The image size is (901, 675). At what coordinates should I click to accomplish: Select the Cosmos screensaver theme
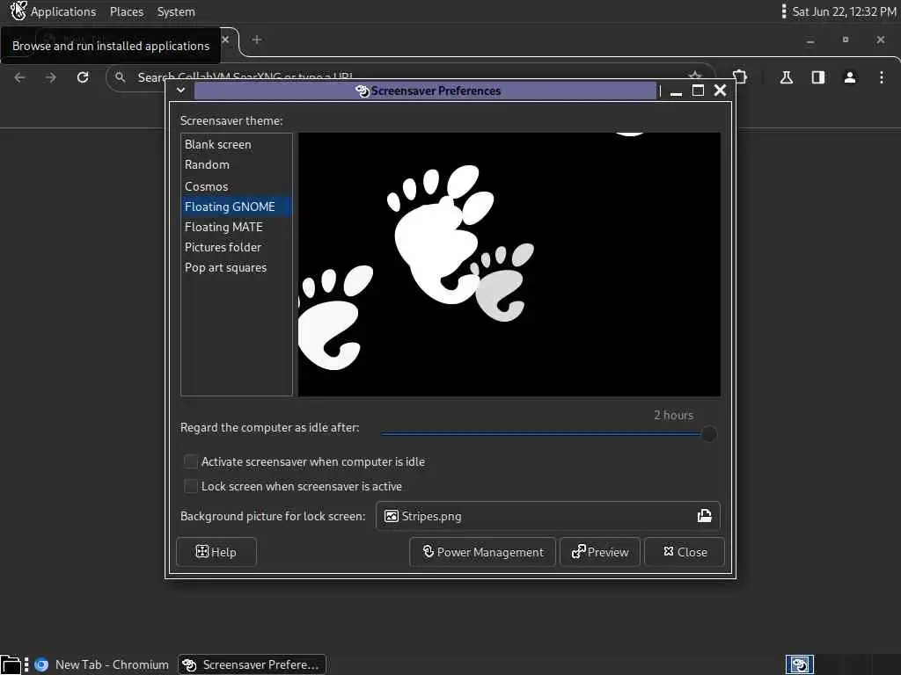[236, 186]
